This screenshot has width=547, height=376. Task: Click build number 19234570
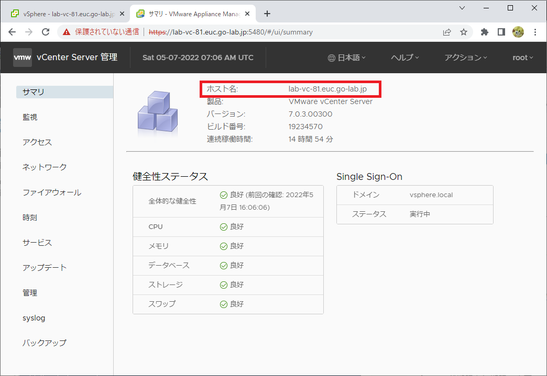pos(305,127)
